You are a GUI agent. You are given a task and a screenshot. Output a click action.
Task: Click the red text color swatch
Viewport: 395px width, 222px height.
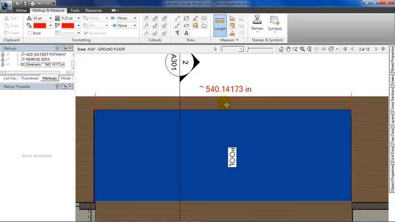click(x=39, y=26)
